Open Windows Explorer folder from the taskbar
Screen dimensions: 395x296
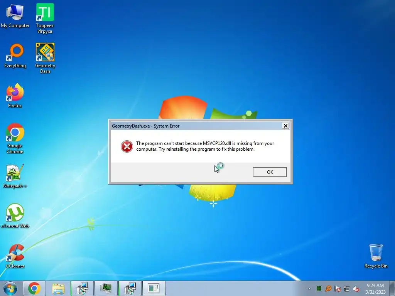[58, 288]
